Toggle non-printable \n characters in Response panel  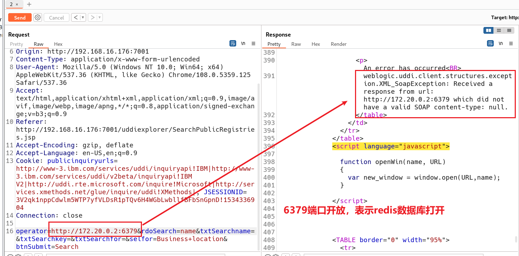coord(501,44)
